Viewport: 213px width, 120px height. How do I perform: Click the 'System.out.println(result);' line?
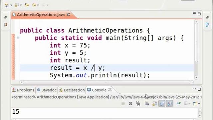click(x=100, y=75)
